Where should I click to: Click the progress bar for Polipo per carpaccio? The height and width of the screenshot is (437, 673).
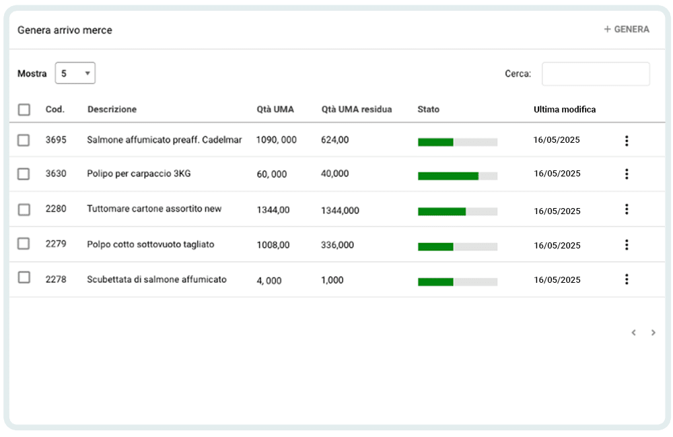click(457, 176)
